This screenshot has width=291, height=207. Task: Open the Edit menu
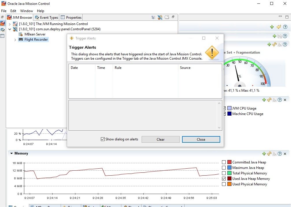(13, 11)
